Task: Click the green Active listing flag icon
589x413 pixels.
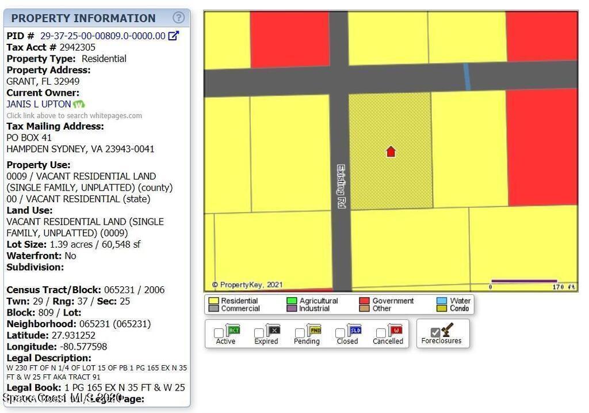Action: [233, 331]
